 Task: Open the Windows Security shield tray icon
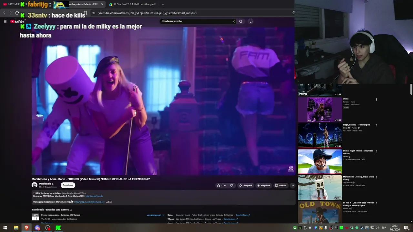(x=352, y=228)
